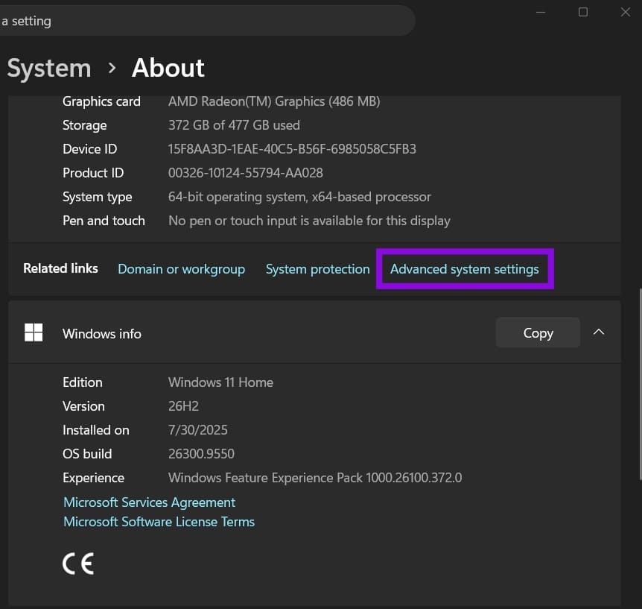Maximize the Settings window
The height and width of the screenshot is (609, 642).
click(583, 12)
